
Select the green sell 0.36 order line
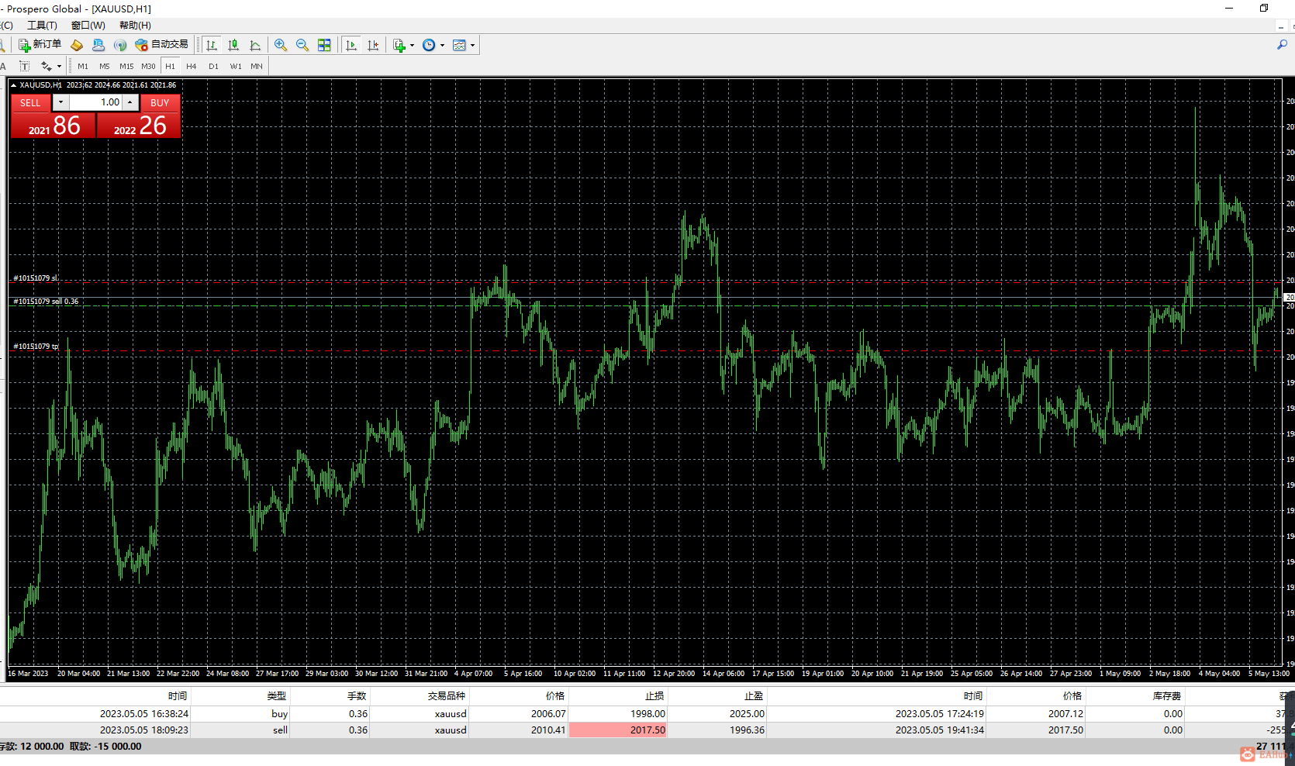pos(644,305)
